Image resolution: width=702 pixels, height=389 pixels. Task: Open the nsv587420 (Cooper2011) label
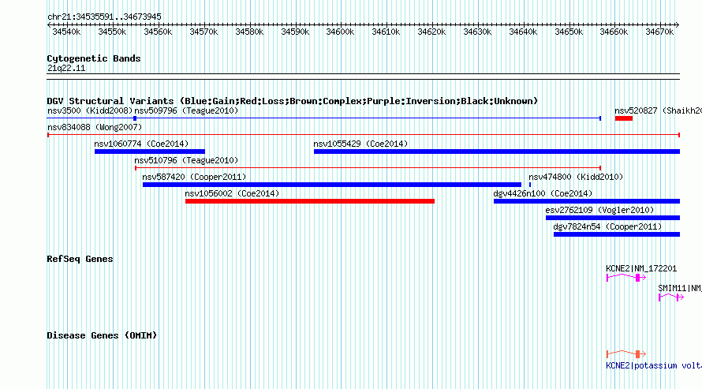[x=194, y=177]
